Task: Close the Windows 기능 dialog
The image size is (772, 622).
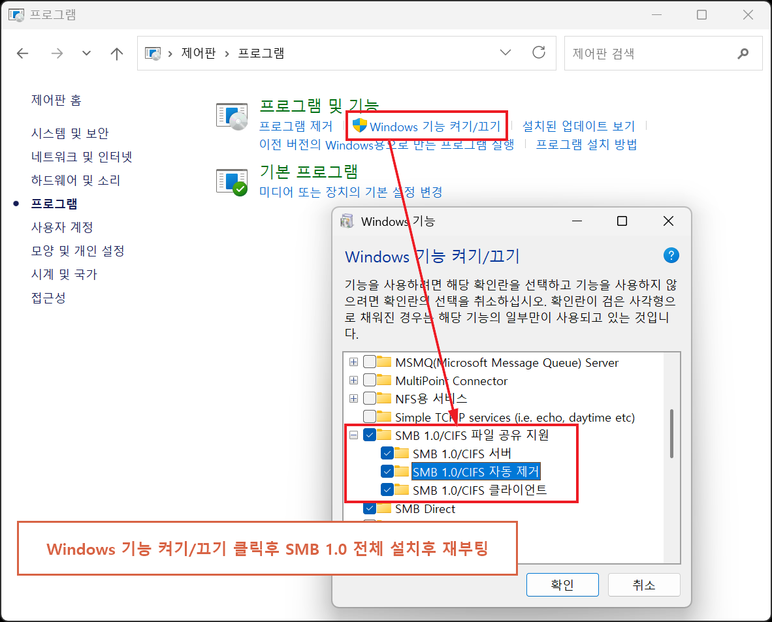Action: (x=668, y=221)
